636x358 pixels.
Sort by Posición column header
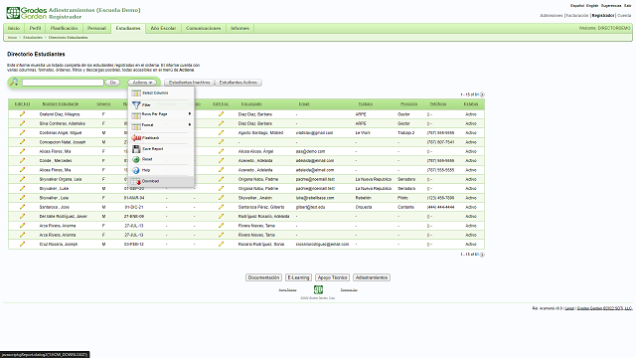point(408,103)
